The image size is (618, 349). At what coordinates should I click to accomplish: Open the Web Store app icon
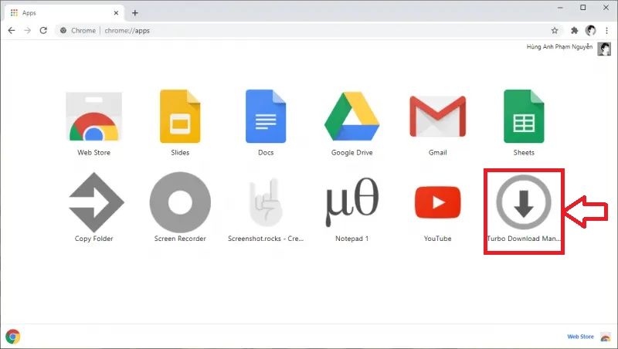coord(93,117)
